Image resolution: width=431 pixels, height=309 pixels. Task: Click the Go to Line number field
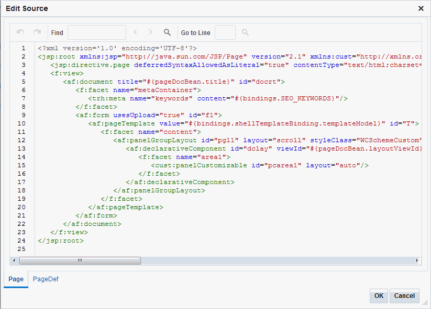pos(225,32)
